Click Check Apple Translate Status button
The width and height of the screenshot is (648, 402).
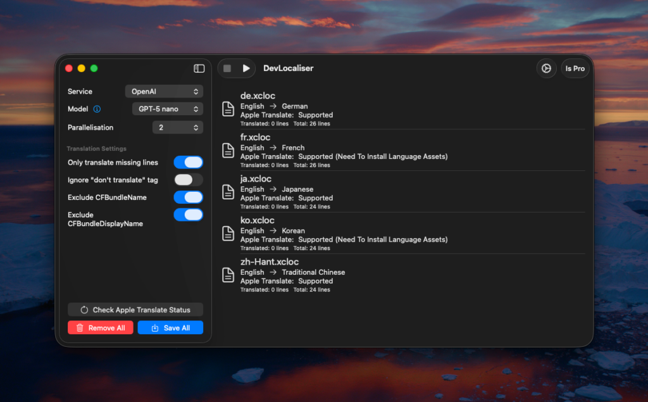(135, 310)
